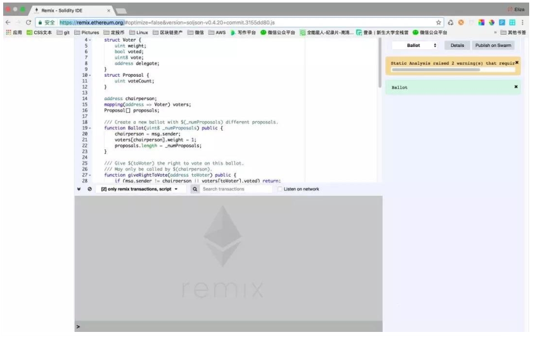
Task: Click the Static Analysis warning scrollbar
Action: 435,70
